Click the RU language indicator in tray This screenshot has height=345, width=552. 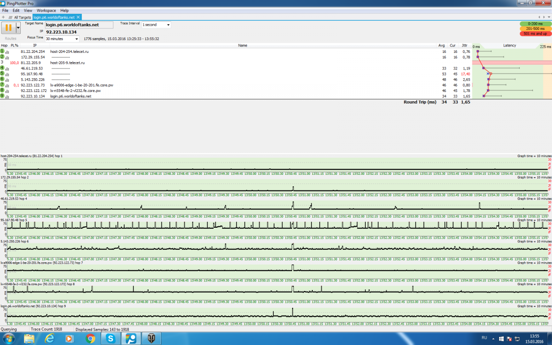point(484,338)
